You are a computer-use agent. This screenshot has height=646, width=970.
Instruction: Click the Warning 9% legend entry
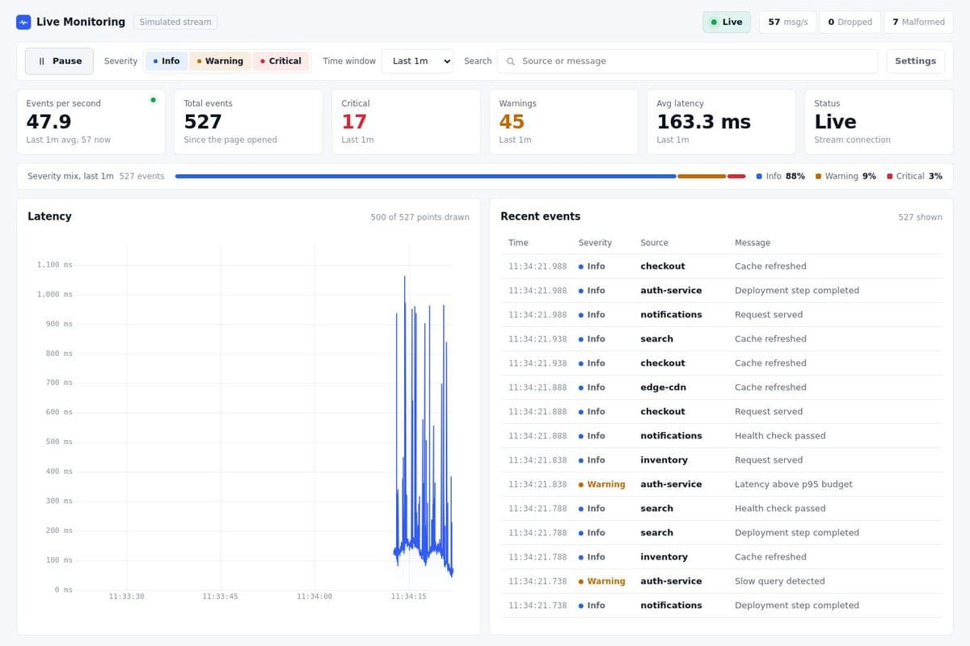click(x=846, y=176)
